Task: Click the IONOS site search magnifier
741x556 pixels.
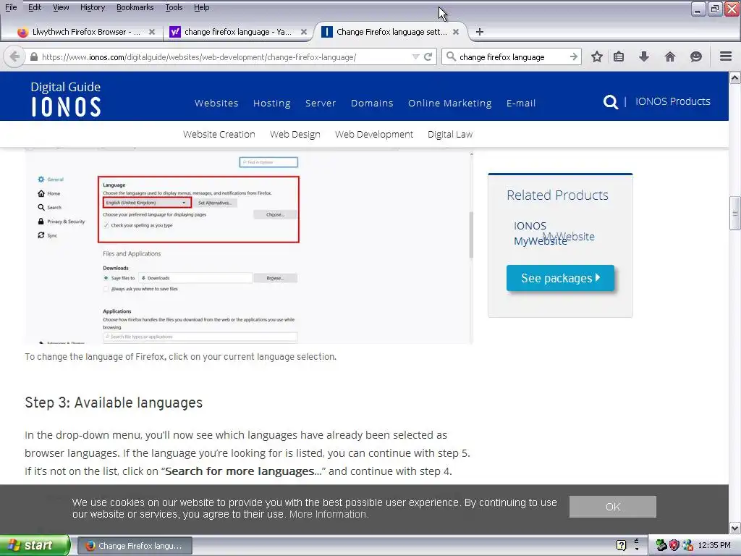Action: click(610, 101)
